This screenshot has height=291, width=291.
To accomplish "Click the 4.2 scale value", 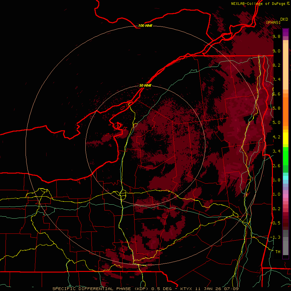I will 276,137.
